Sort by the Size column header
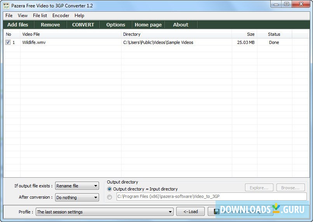The width and height of the screenshot is (313, 222). tap(244, 34)
